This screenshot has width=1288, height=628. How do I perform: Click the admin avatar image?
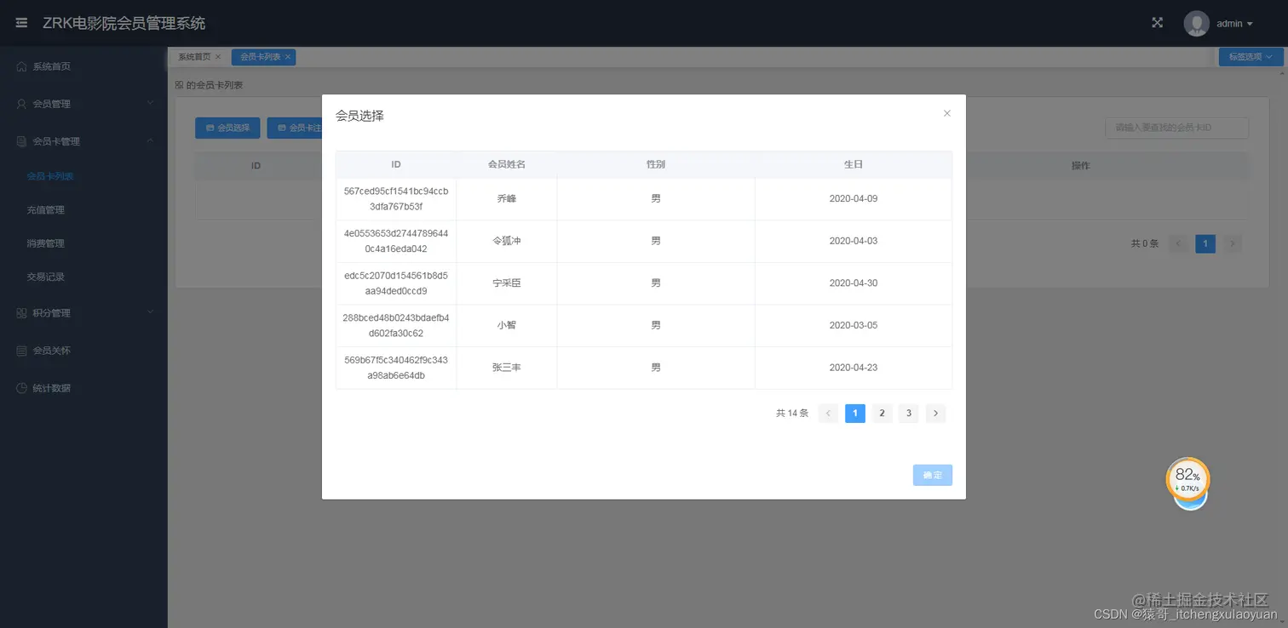(1197, 23)
